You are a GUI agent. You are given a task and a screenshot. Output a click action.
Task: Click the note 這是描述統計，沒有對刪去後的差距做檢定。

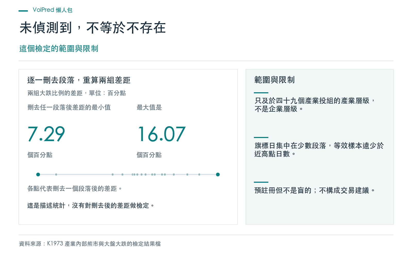[x=91, y=206]
